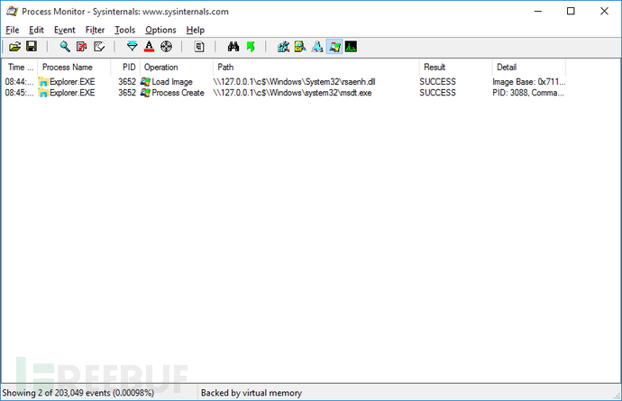Toggle Show Network Activity icon
Viewport: 622px width, 401px height.
317,47
